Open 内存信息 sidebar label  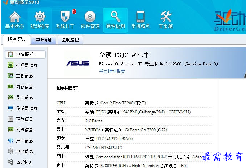point(24,87)
